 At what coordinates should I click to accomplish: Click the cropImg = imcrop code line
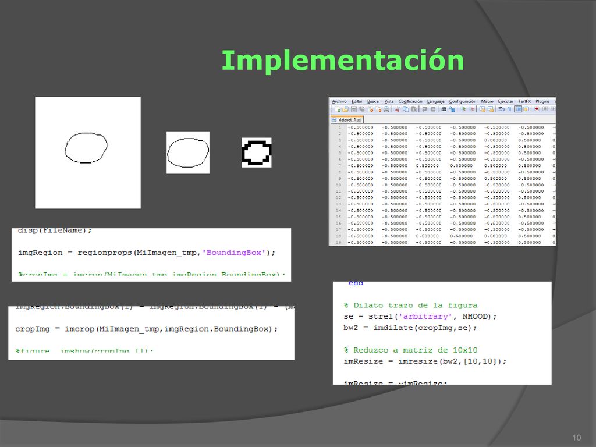point(146,329)
